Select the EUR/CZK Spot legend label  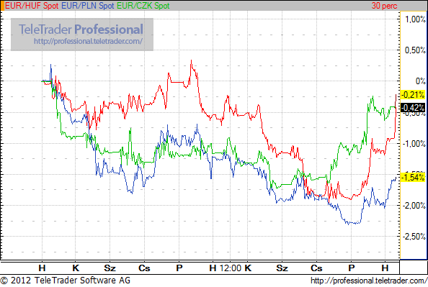click(x=143, y=6)
